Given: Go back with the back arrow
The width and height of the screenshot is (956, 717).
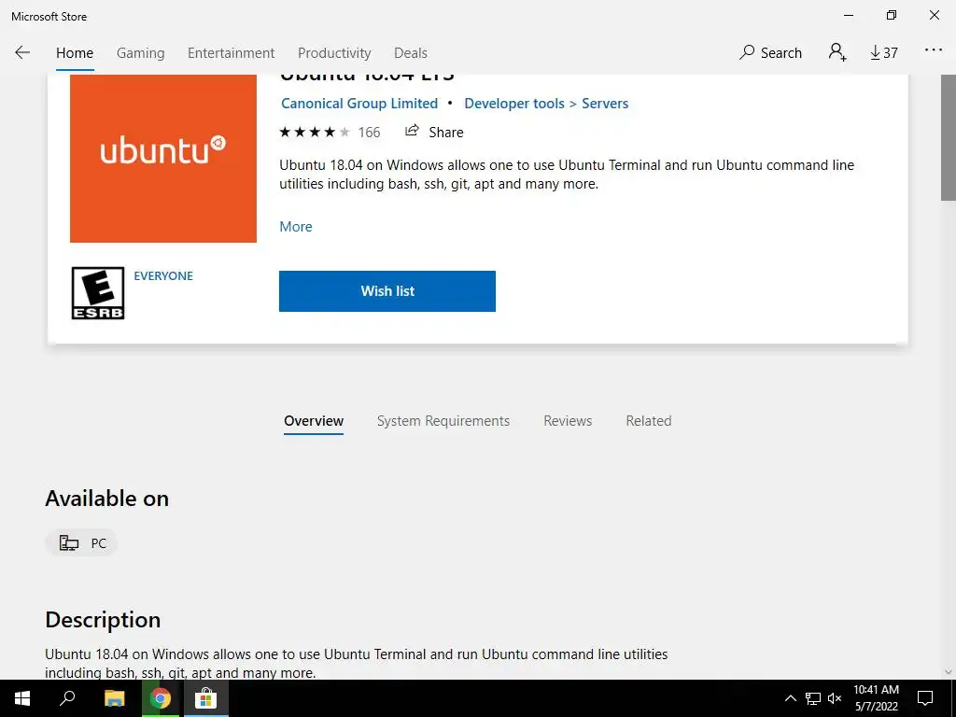Looking at the screenshot, I should 22,52.
